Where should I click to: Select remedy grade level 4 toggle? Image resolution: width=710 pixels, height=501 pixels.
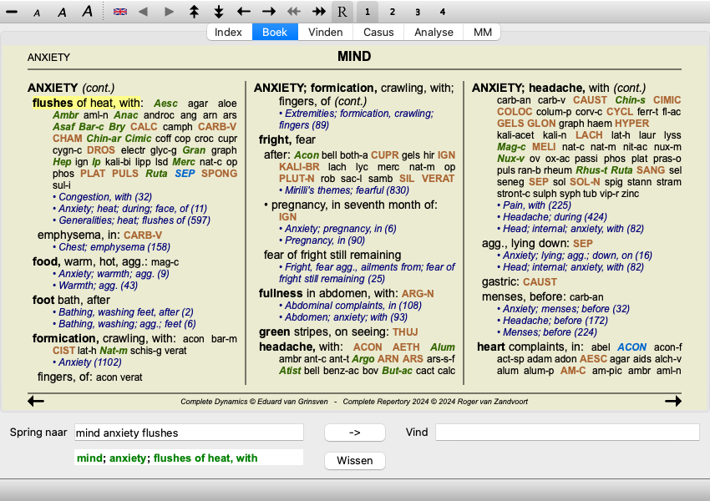point(443,12)
